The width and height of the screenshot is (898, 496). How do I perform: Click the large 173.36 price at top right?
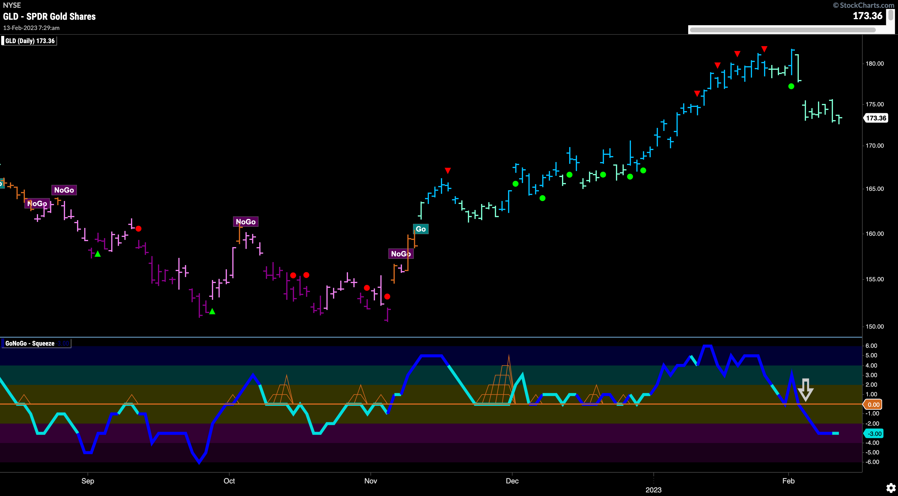pyautogui.click(x=868, y=16)
